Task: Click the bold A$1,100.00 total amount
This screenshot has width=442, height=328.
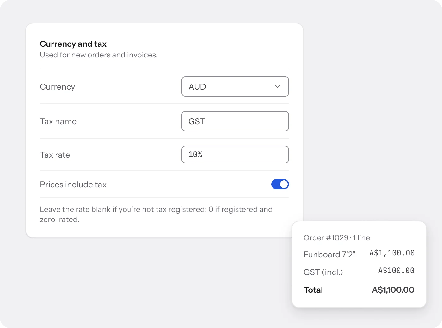Action: coord(393,290)
